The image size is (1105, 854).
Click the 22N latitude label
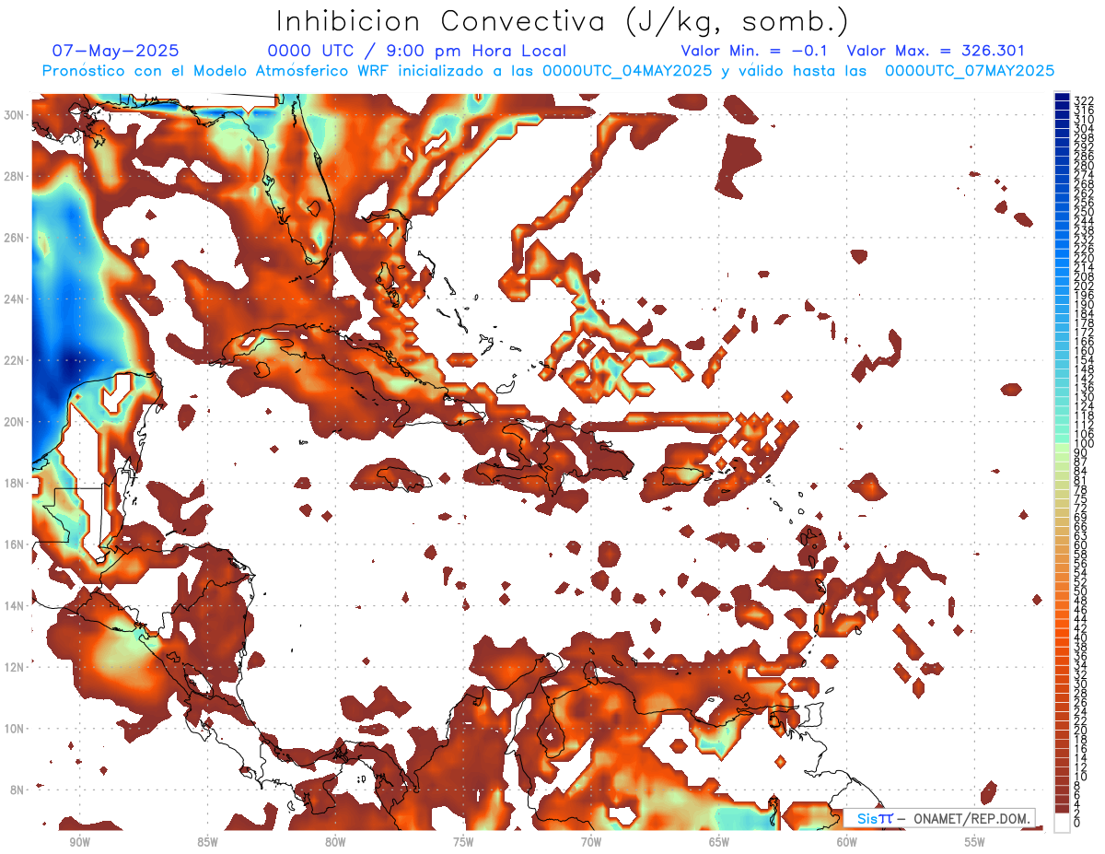(x=15, y=360)
